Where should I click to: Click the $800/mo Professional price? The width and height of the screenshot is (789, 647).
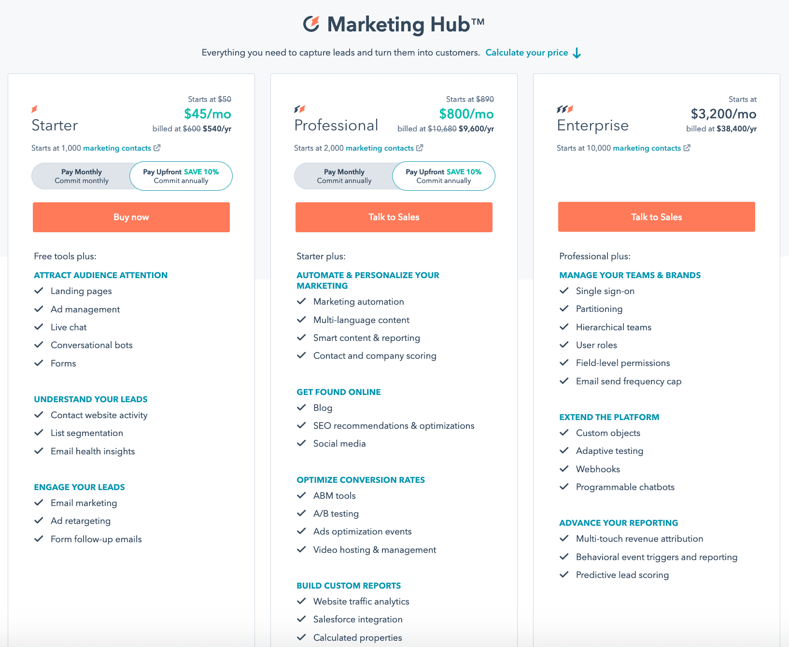[x=466, y=114]
